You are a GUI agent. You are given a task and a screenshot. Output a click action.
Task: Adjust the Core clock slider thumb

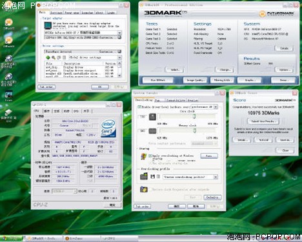pyautogui.click(x=194, y=117)
